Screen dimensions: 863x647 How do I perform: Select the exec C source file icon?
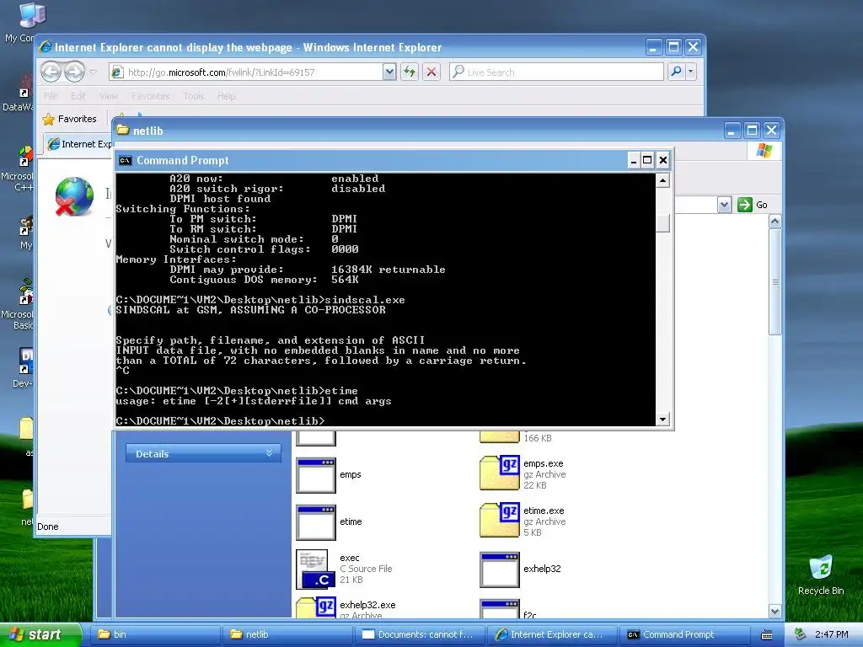[x=314, y=569]
